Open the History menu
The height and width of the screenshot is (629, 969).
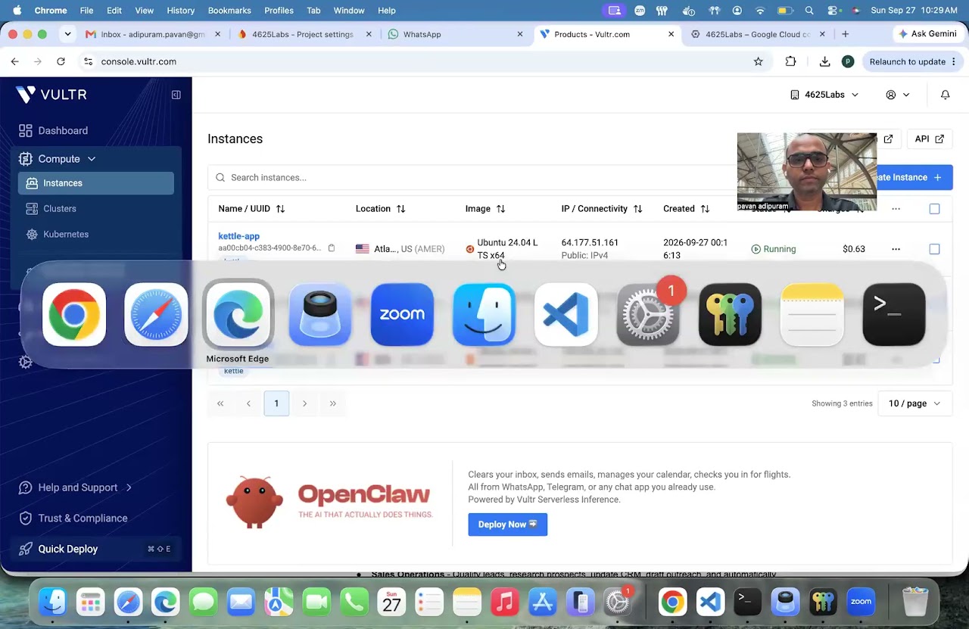click(180, 11)
